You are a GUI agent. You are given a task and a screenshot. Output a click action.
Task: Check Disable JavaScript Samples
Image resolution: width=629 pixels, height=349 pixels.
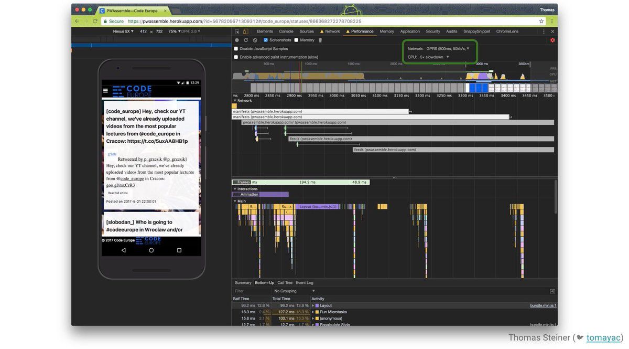[236, 49]
